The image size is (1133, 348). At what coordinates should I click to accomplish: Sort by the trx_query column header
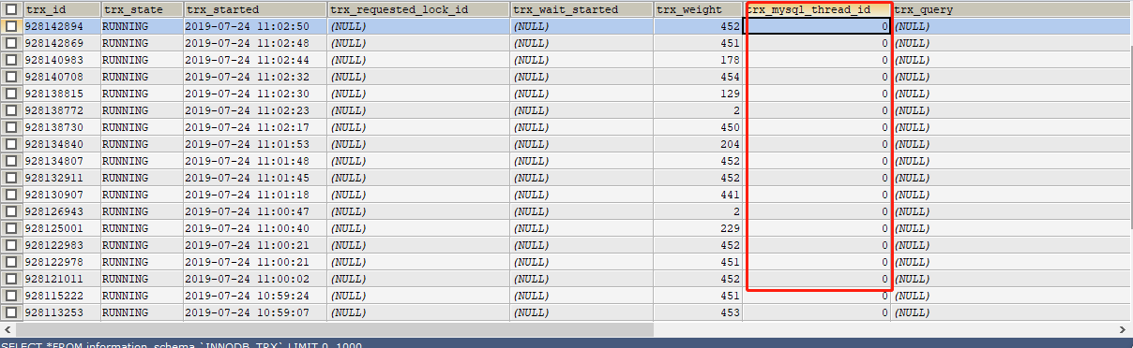pos(1011,9)
